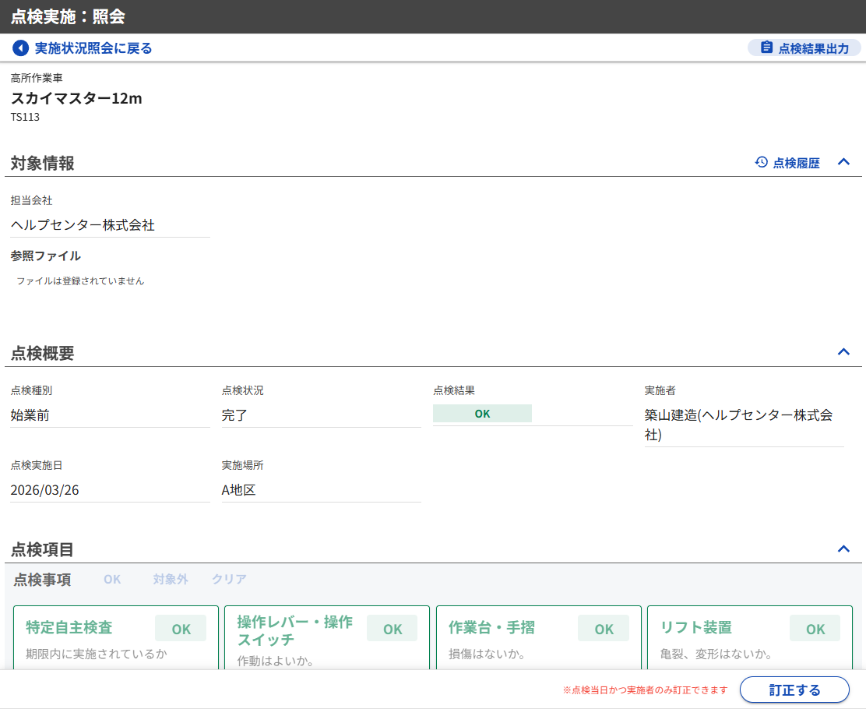Click the 実施場所 field showing A地区
This screenshot has height=709, width=866.
click(x=321, y=490)
